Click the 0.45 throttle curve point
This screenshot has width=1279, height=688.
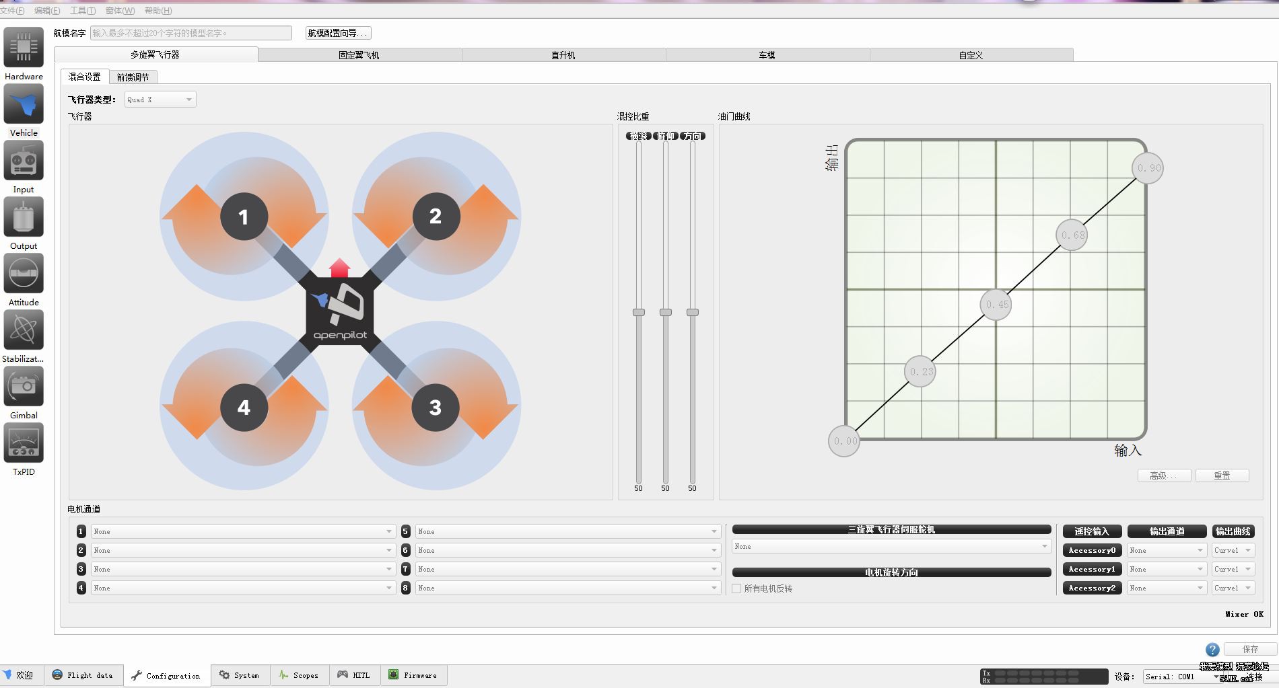[x=996, y=305]
